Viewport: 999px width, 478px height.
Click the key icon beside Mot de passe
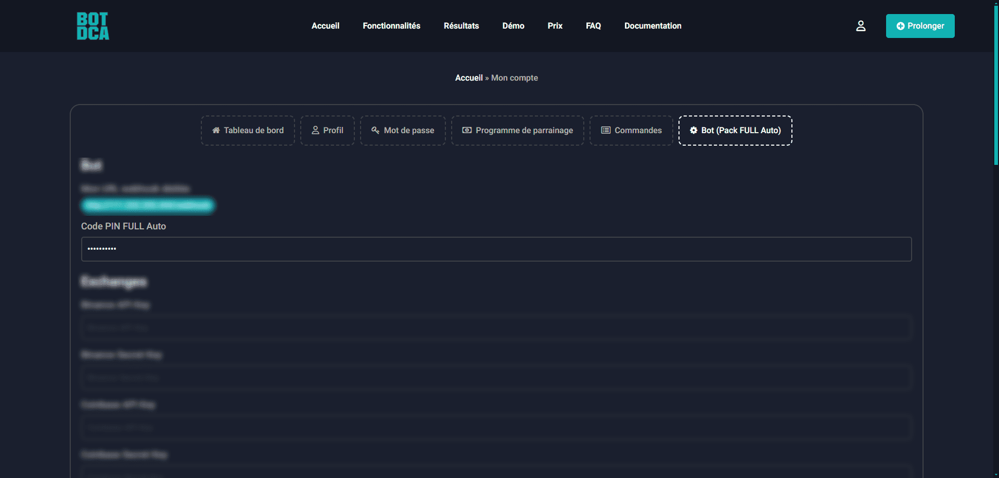click(375, 131)
